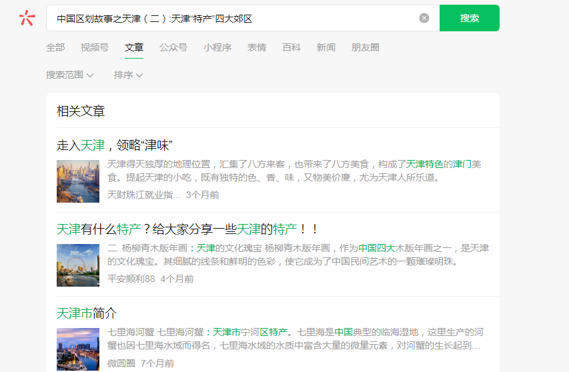Click the 3个月前 timestamp

coord(203,195)
